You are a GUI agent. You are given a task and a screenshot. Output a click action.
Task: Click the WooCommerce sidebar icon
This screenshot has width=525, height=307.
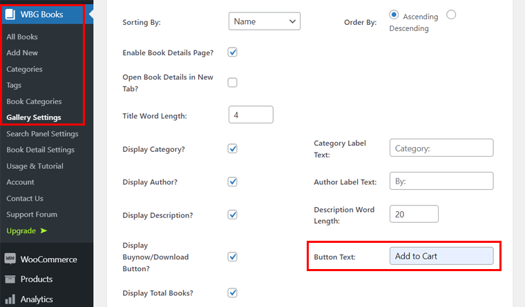pos(10,259)
